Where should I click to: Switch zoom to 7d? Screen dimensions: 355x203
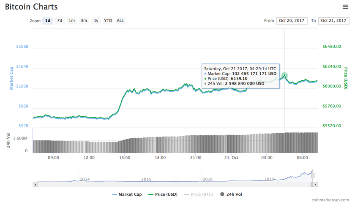coord(60,21)
